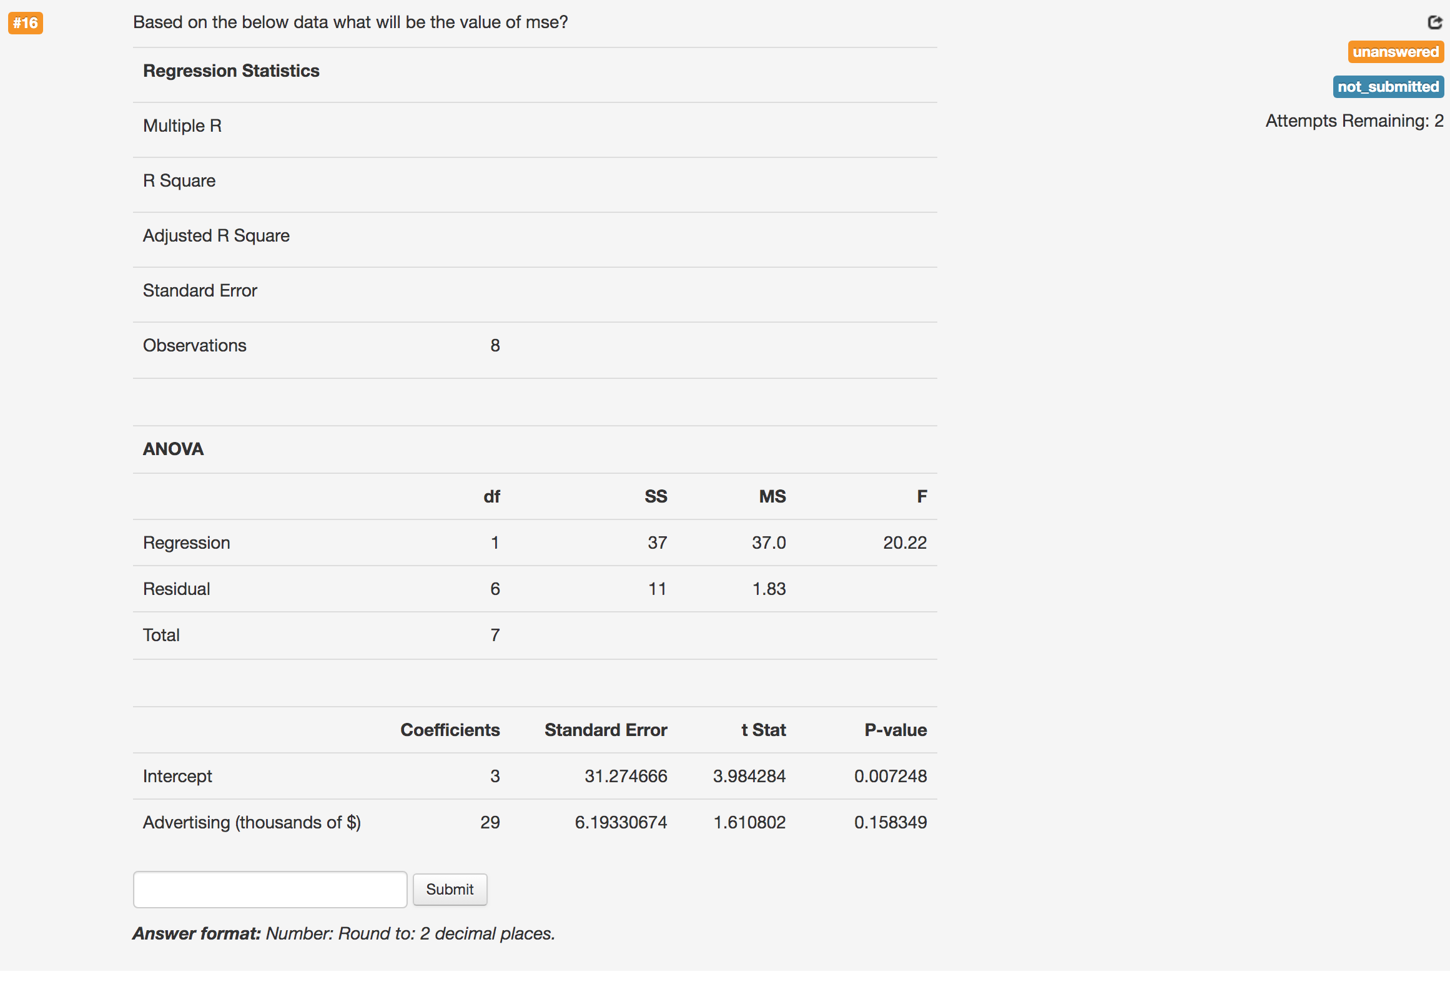This screenshot has width=1450, height=982.
Task: Click the Residual MS value 1.83
Action: [769, 588]
